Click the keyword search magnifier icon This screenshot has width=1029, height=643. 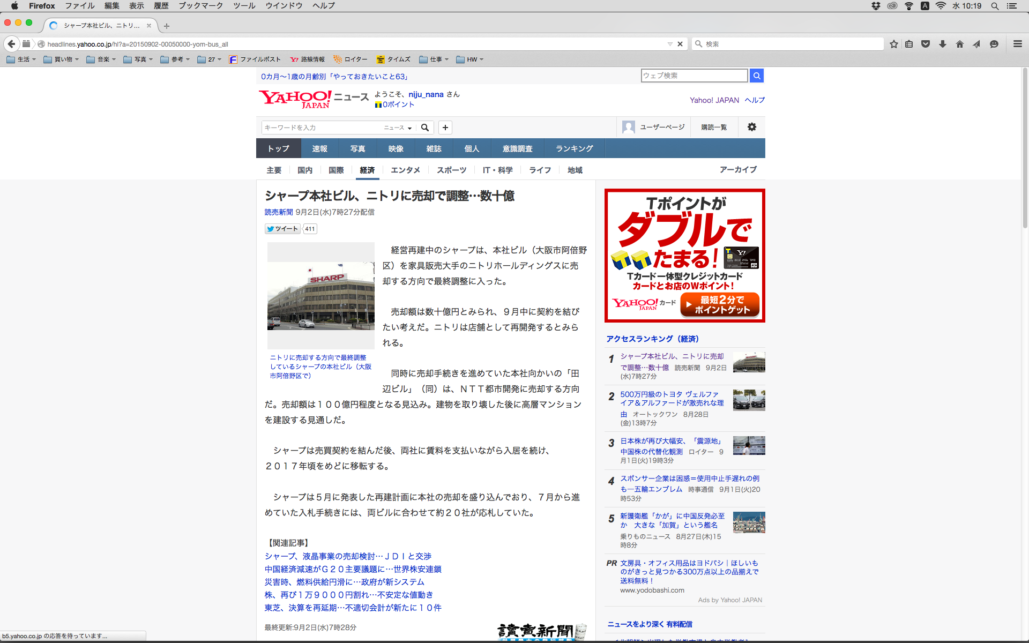425,128
